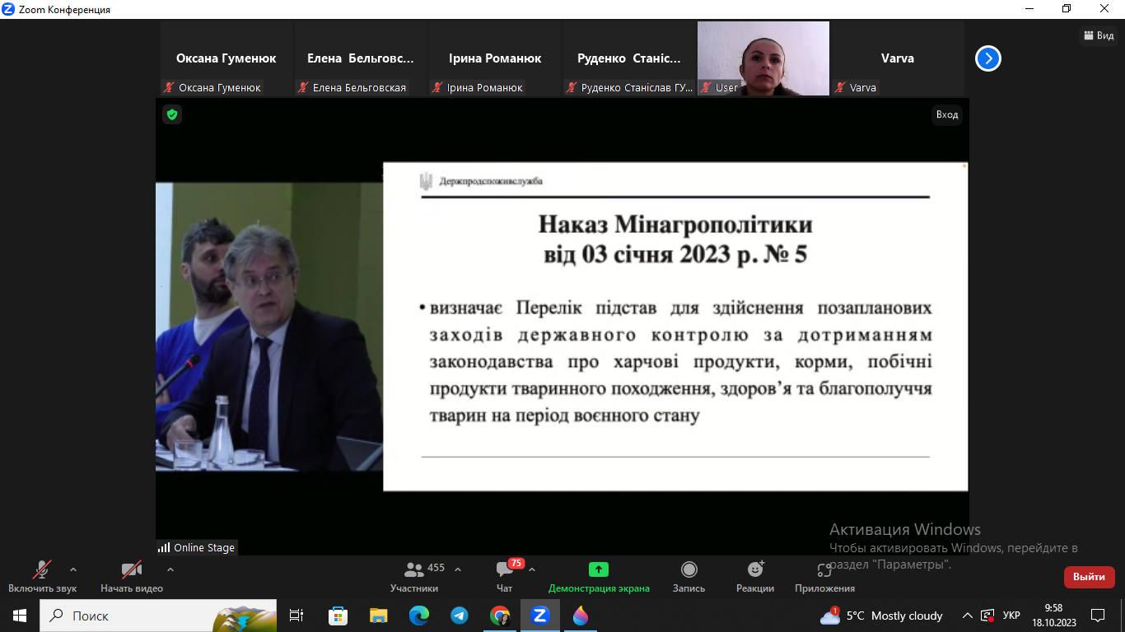Start Демонстрация экрана screen sharing
1125x632 pixels.
tap(599, 576)
